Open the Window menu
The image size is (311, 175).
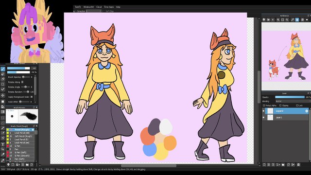click(88, 7)
